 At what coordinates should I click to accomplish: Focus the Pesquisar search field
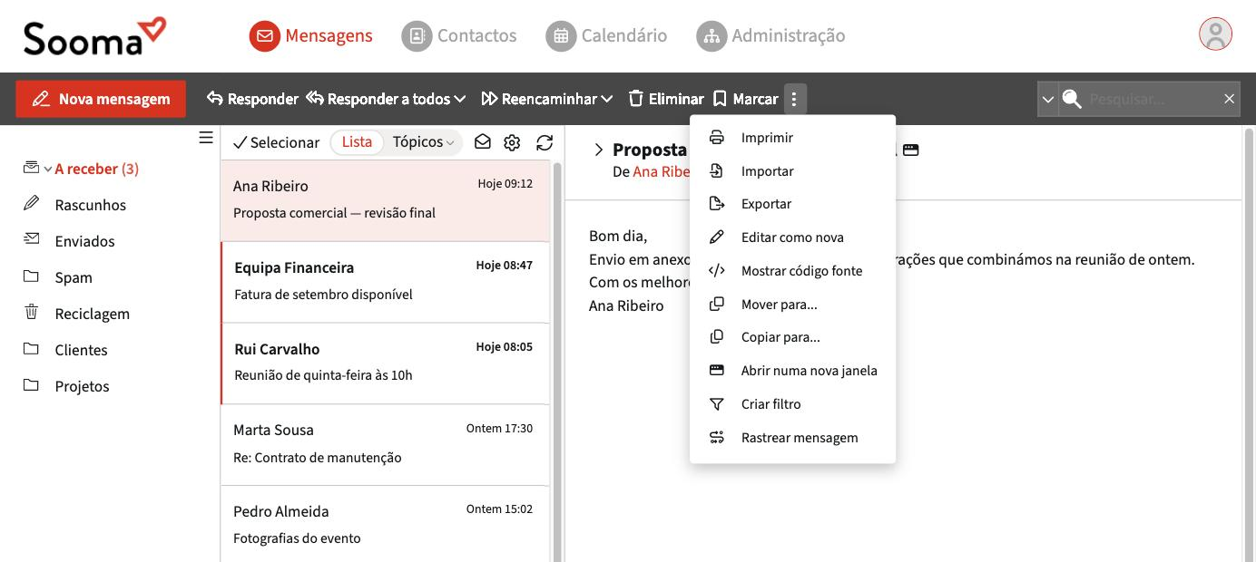(1151, 99)
